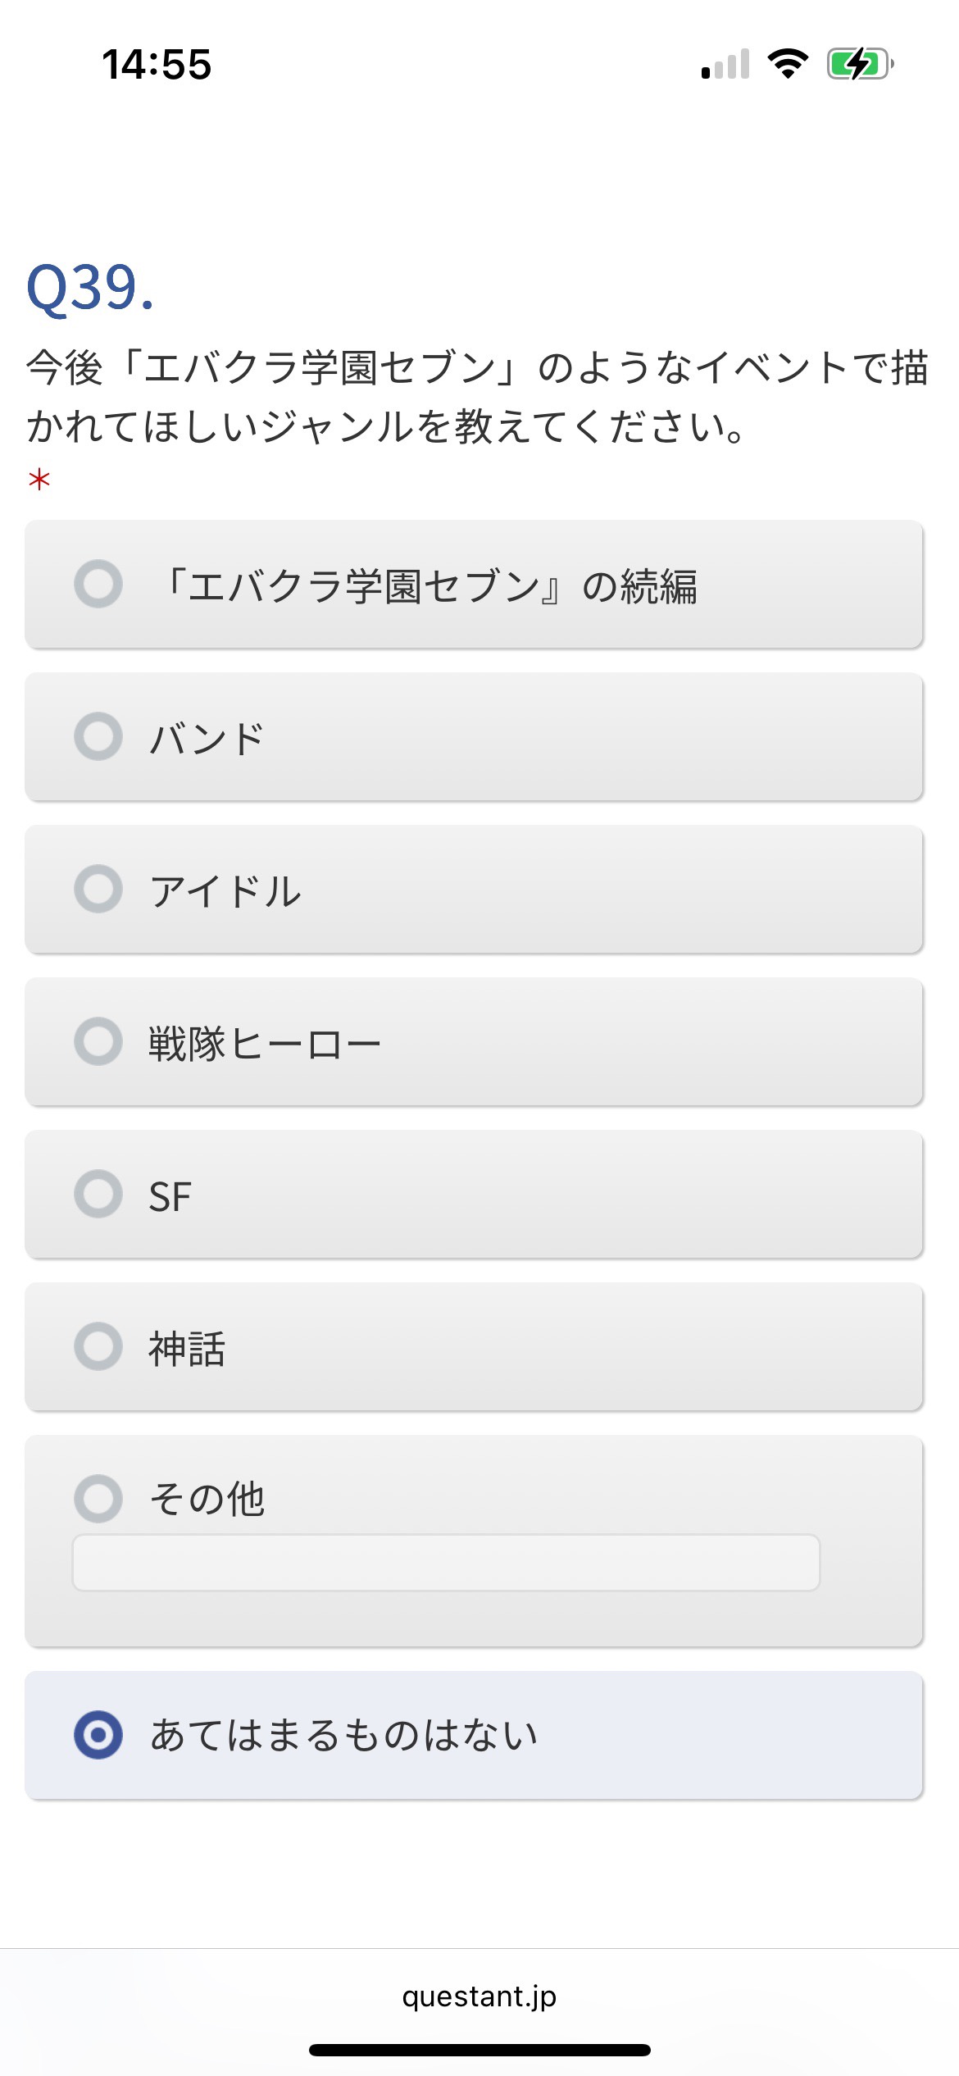The width and height of the screenshot is (959, 2076).
Task: Select the バンド radio button
Action: coord(98,736)
